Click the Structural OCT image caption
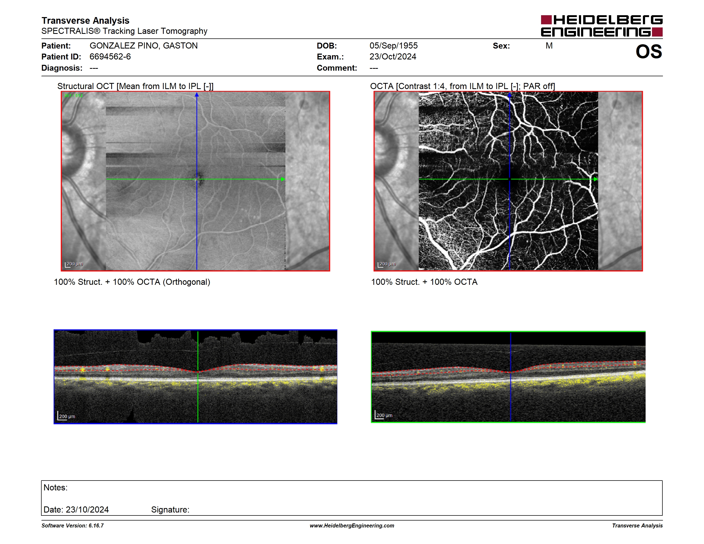This screenshot has height=544, width=704. [135, 86]
